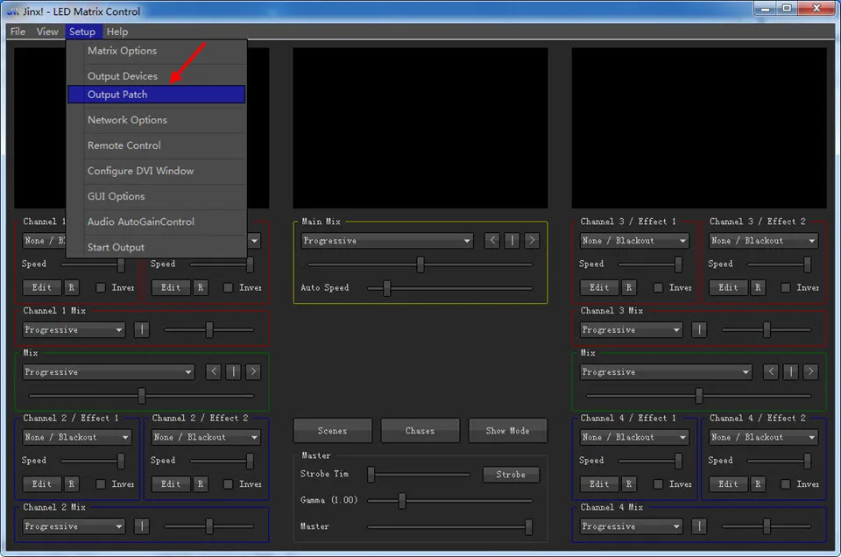Click the Main Mix previous arrow button
This screenshot has height=557, width=841.
point(491,240)
